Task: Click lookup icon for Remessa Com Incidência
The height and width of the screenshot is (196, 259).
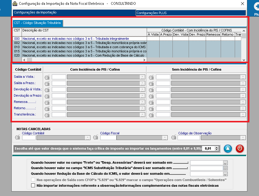Action: coord(47,102)
